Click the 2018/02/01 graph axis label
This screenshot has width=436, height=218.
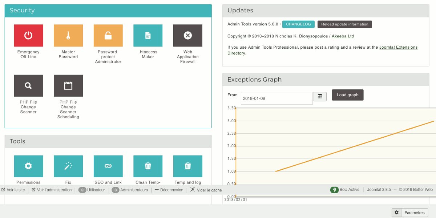pyautogui.click(x=235, y=199)
